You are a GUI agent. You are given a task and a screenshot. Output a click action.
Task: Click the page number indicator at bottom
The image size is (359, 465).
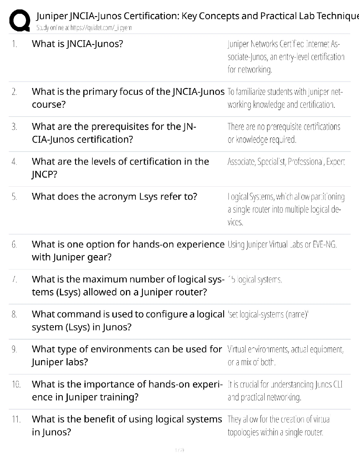[179, 450]
